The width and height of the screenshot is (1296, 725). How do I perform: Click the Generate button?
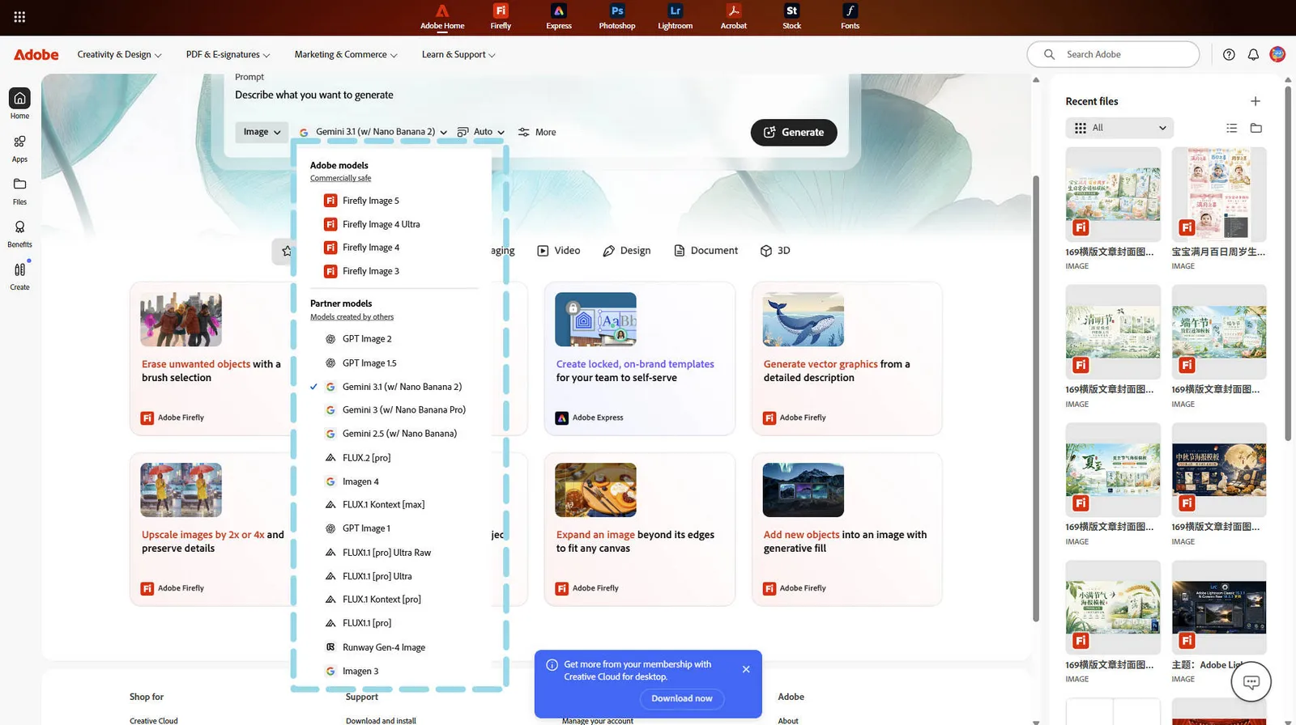(x=794, y=132)
